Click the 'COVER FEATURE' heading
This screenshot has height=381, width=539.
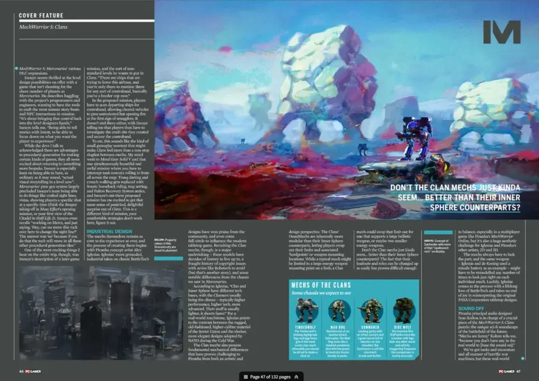click(41, 16)
